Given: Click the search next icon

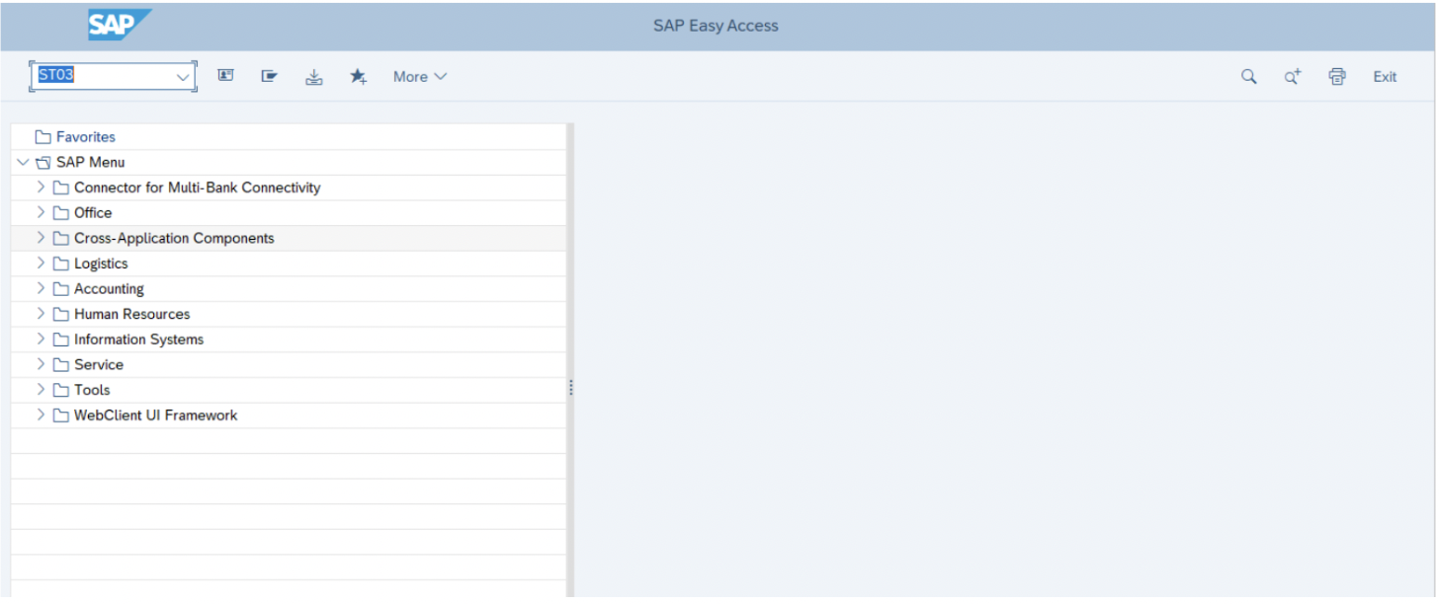Looking at the screenshot, I should (x=1292, y=75).
